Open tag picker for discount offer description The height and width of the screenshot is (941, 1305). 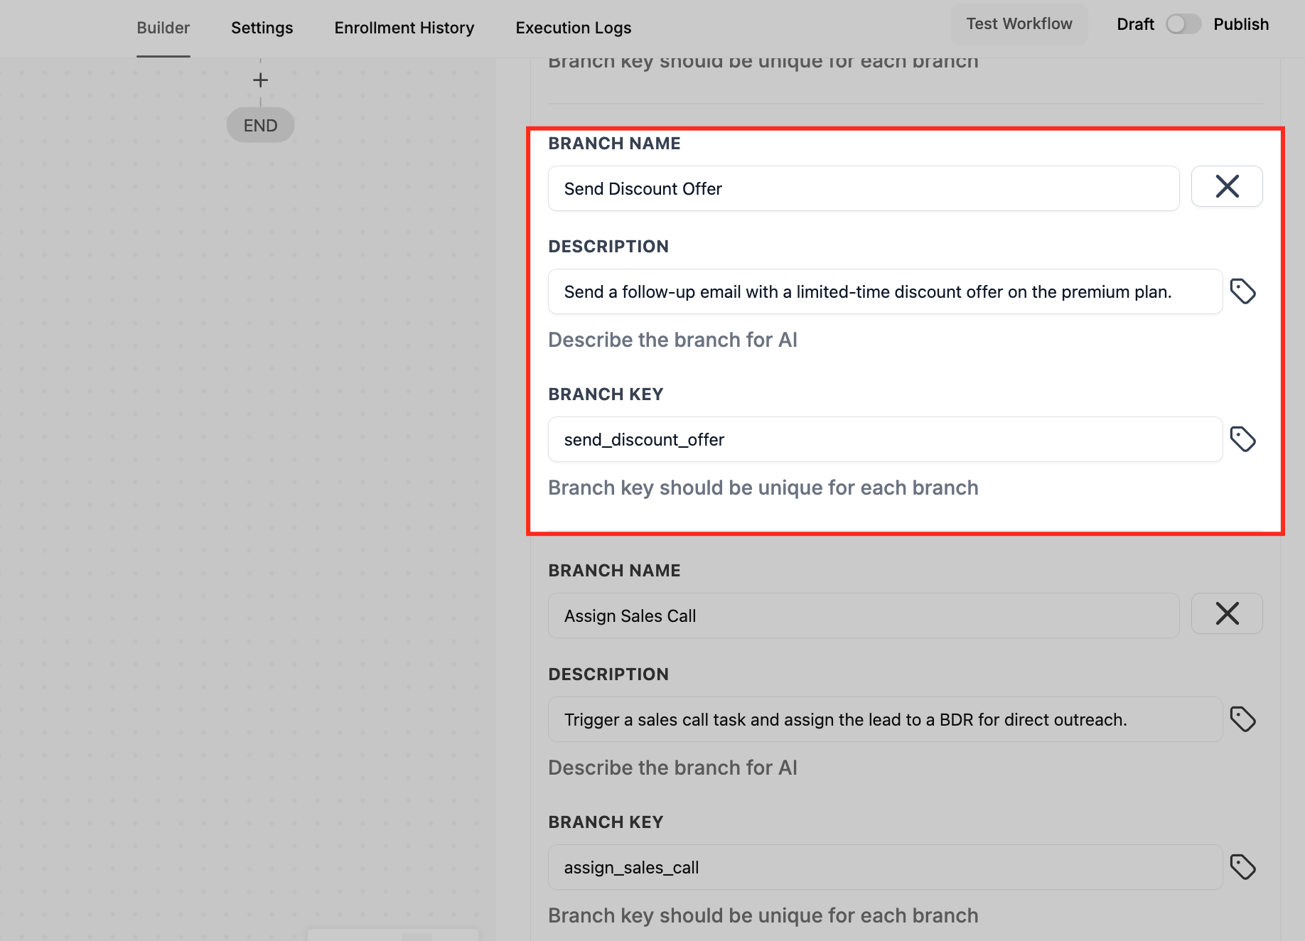1243,291
